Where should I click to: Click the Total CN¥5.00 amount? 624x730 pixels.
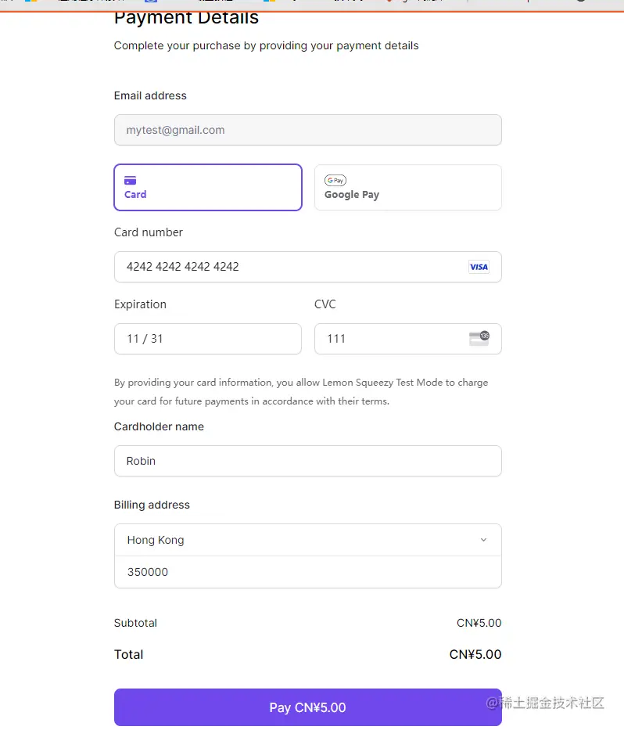[x=475, y=654]
